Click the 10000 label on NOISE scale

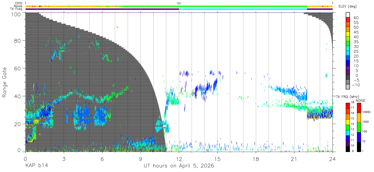point(366,112)
